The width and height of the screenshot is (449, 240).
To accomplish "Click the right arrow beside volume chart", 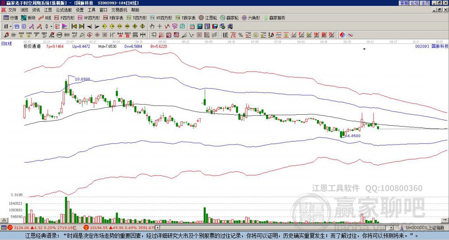I will (445, 220).
